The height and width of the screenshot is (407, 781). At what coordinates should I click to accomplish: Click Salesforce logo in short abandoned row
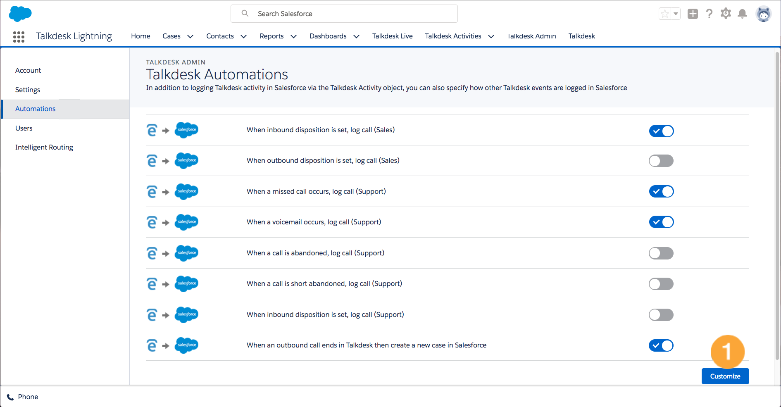[x=187, y=283]
